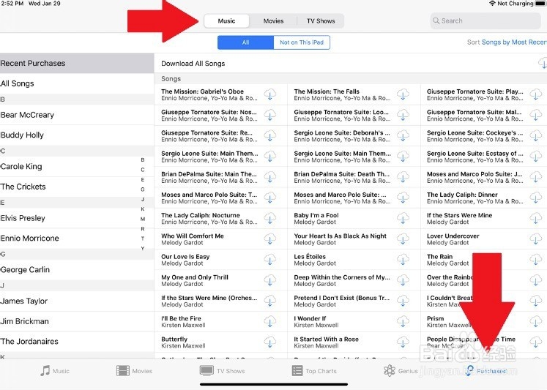Download I Wonder If cloud icon

pos(403,321)
